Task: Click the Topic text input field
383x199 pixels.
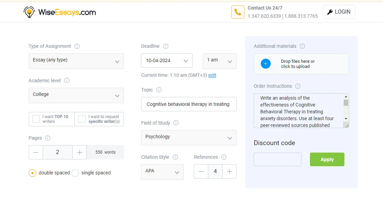Action: click(188, 104)
